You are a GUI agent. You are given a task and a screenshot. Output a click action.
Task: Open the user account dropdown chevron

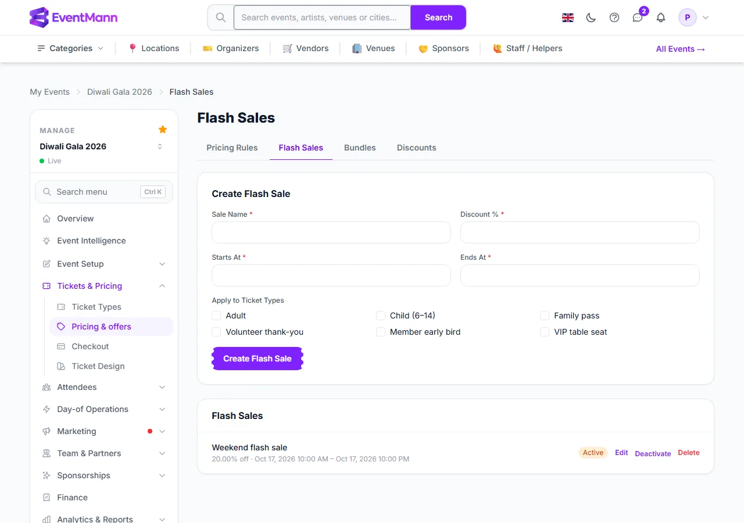pos(706,17)
